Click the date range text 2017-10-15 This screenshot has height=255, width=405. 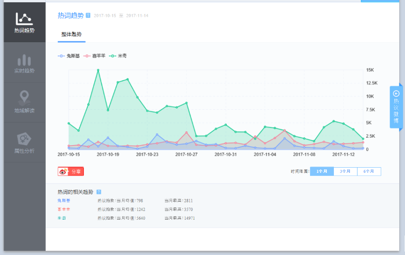105,16
